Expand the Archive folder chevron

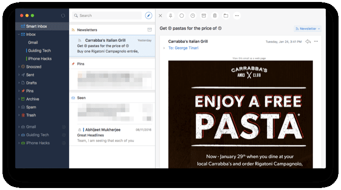tap(19, 99)
